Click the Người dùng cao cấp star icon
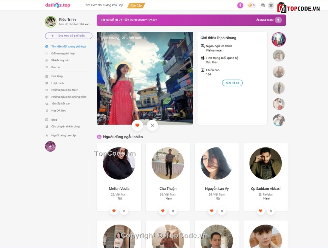Screen dimensions: 328x248 click(x=47, y=135)
